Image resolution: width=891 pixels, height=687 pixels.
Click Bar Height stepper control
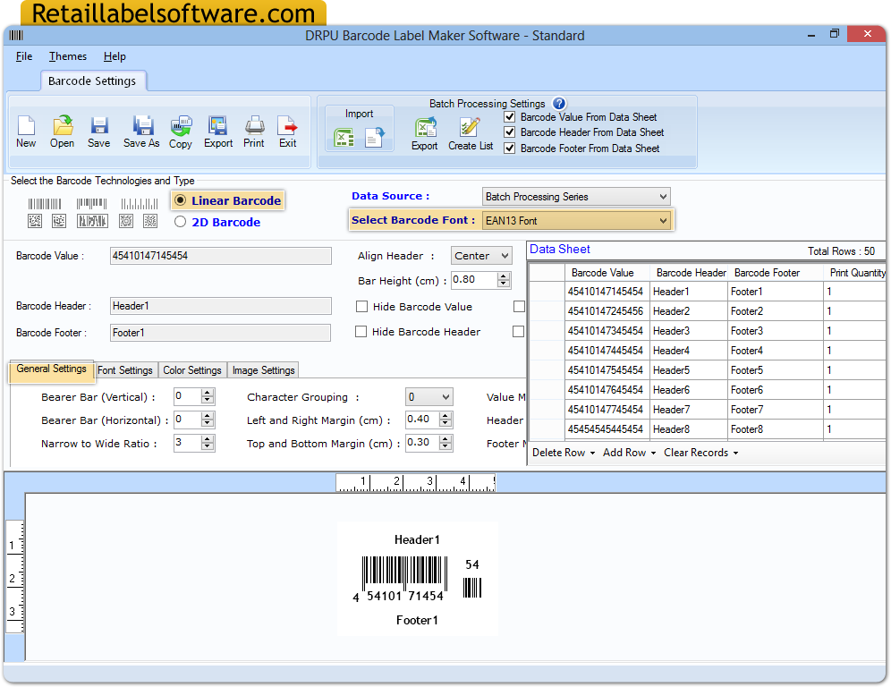504,280
